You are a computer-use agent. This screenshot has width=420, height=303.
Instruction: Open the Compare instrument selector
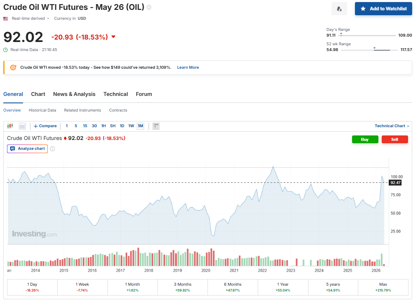point(45,126)
